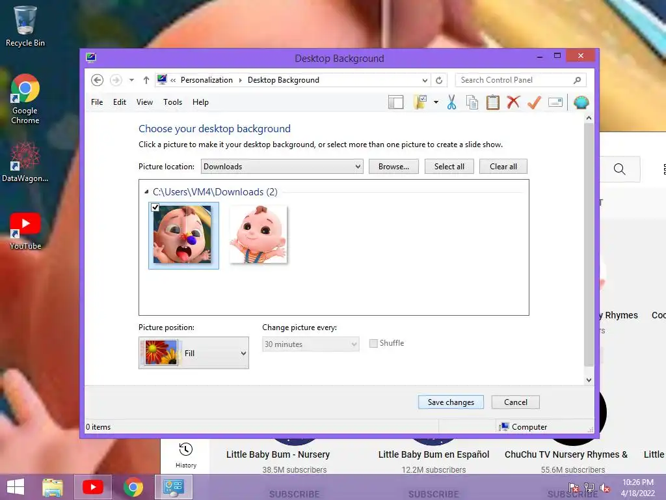
Task: Go up one level with the Up arrow
Action: [146, 80]
